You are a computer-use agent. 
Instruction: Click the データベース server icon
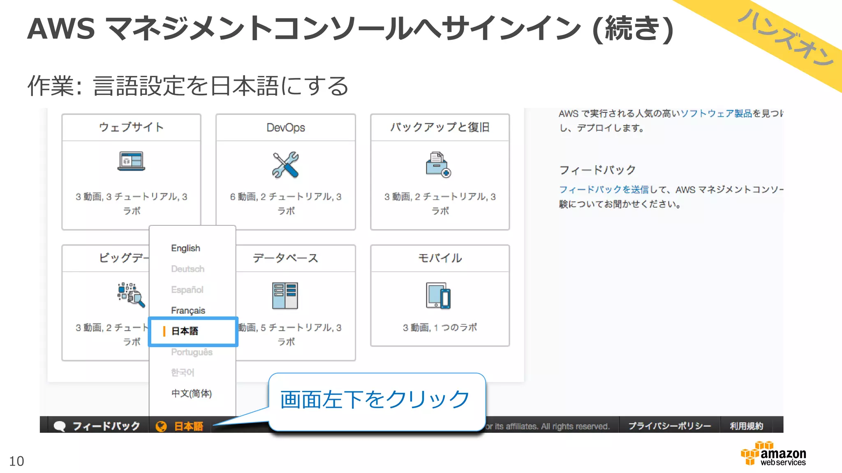285,296
